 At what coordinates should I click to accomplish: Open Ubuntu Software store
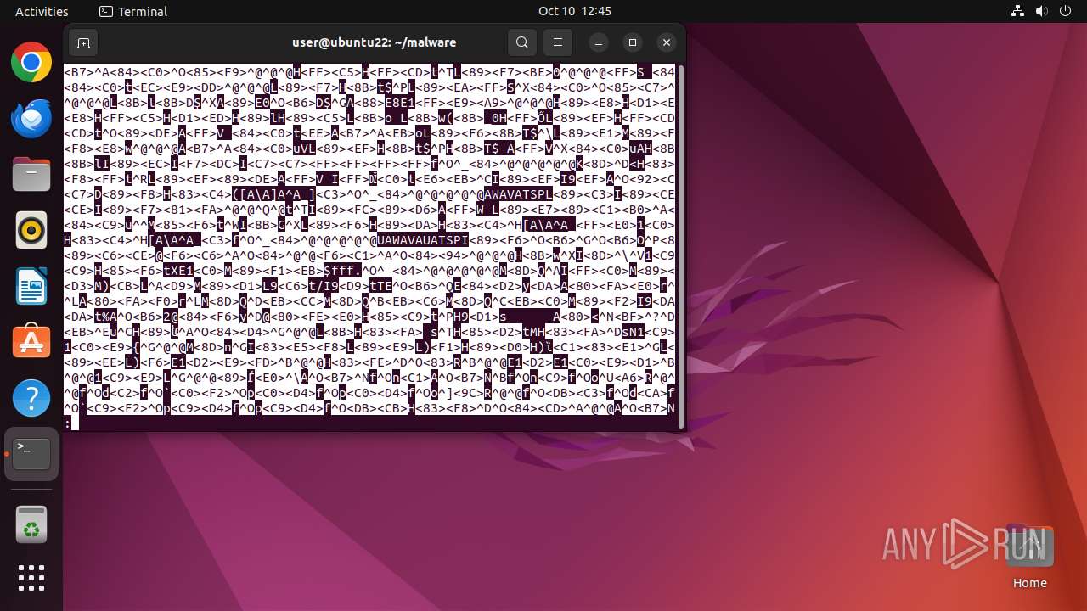[31, 342]
